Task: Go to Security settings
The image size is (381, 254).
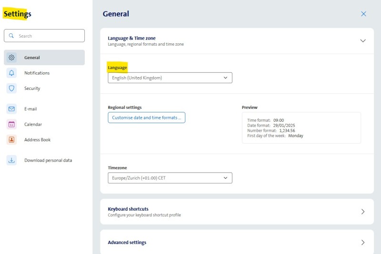Action: [32, 88]
